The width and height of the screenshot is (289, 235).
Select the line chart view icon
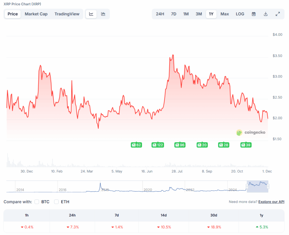pyautogui.click(x=91, y=14)
